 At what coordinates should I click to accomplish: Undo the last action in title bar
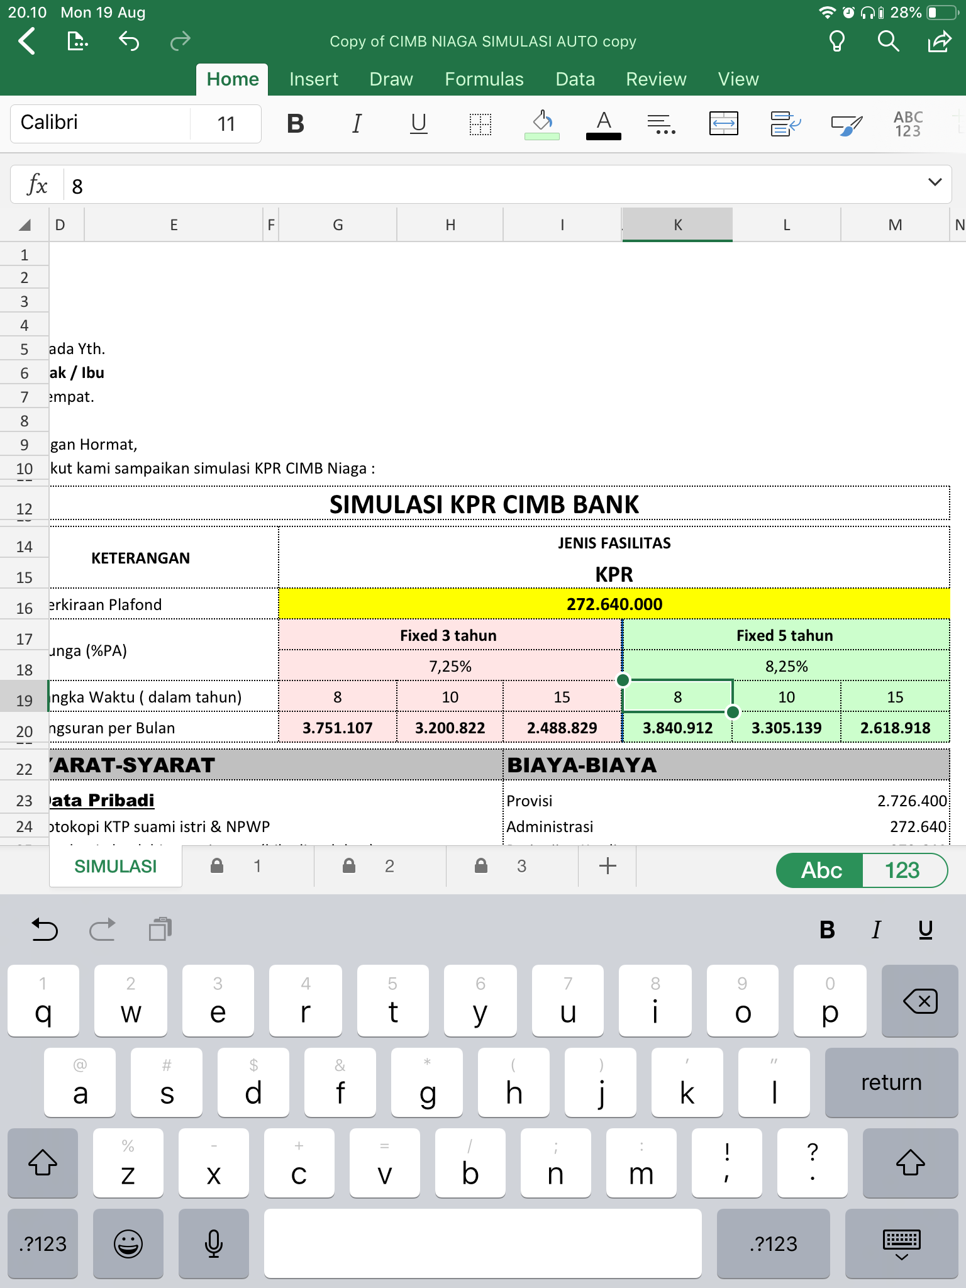click(128, 42)
